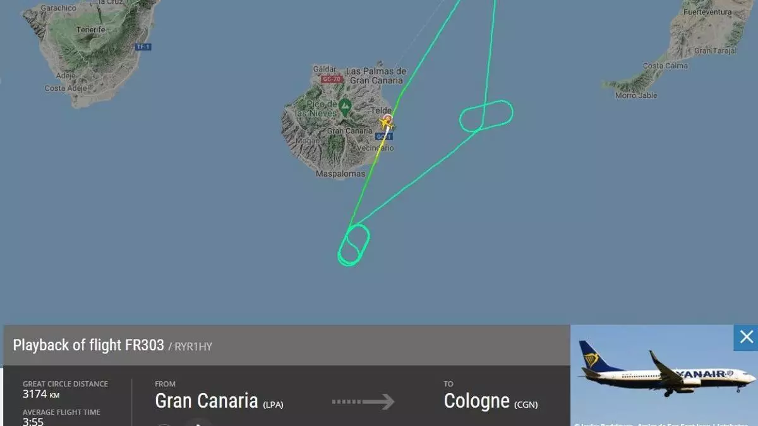Click the TF-1 road shield on Tenerife
The height and width of the screenshot is (426, 758).
(x=142, y=47)
